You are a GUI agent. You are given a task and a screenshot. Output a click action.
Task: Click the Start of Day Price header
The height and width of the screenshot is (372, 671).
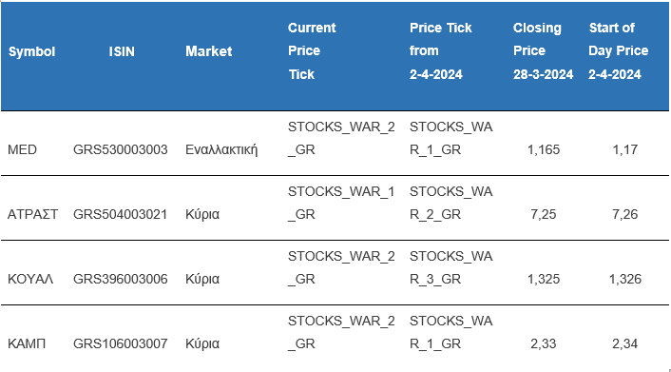pyautogui.click(x=618, y=51)
